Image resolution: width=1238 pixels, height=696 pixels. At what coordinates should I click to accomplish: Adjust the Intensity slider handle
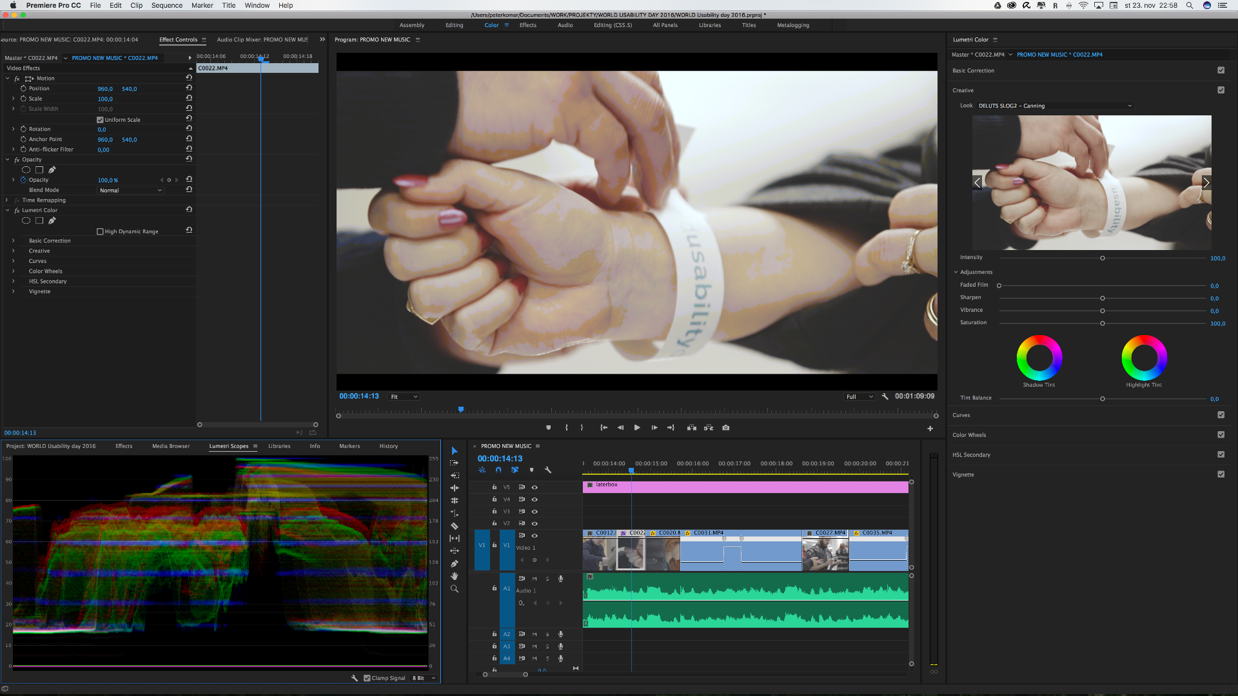pyautogui.click(x=1103, y=258)
